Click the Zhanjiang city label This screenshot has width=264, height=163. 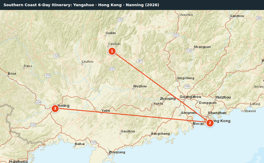pos(117,152)
